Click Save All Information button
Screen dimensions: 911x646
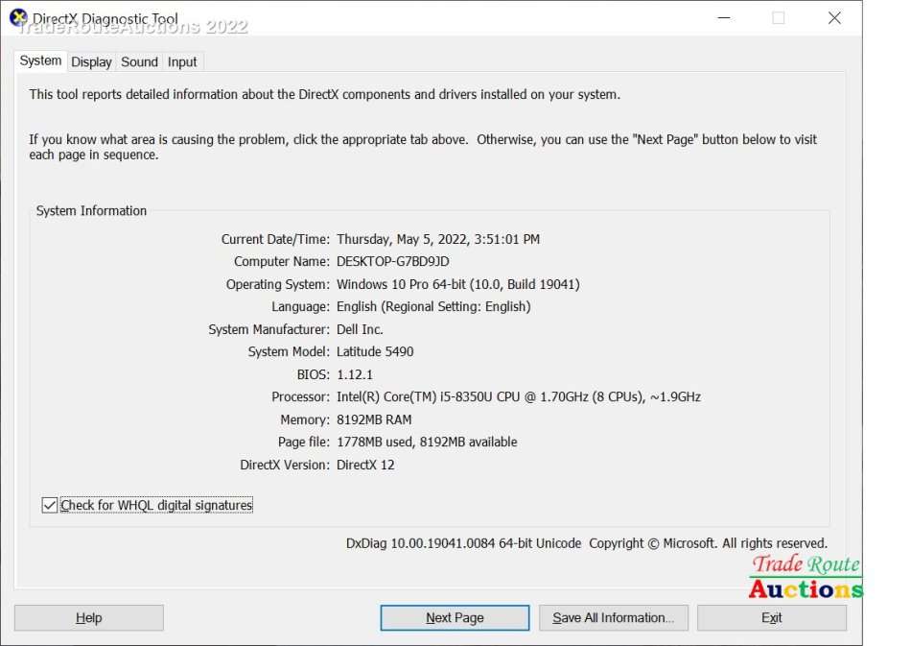point(613,617)
